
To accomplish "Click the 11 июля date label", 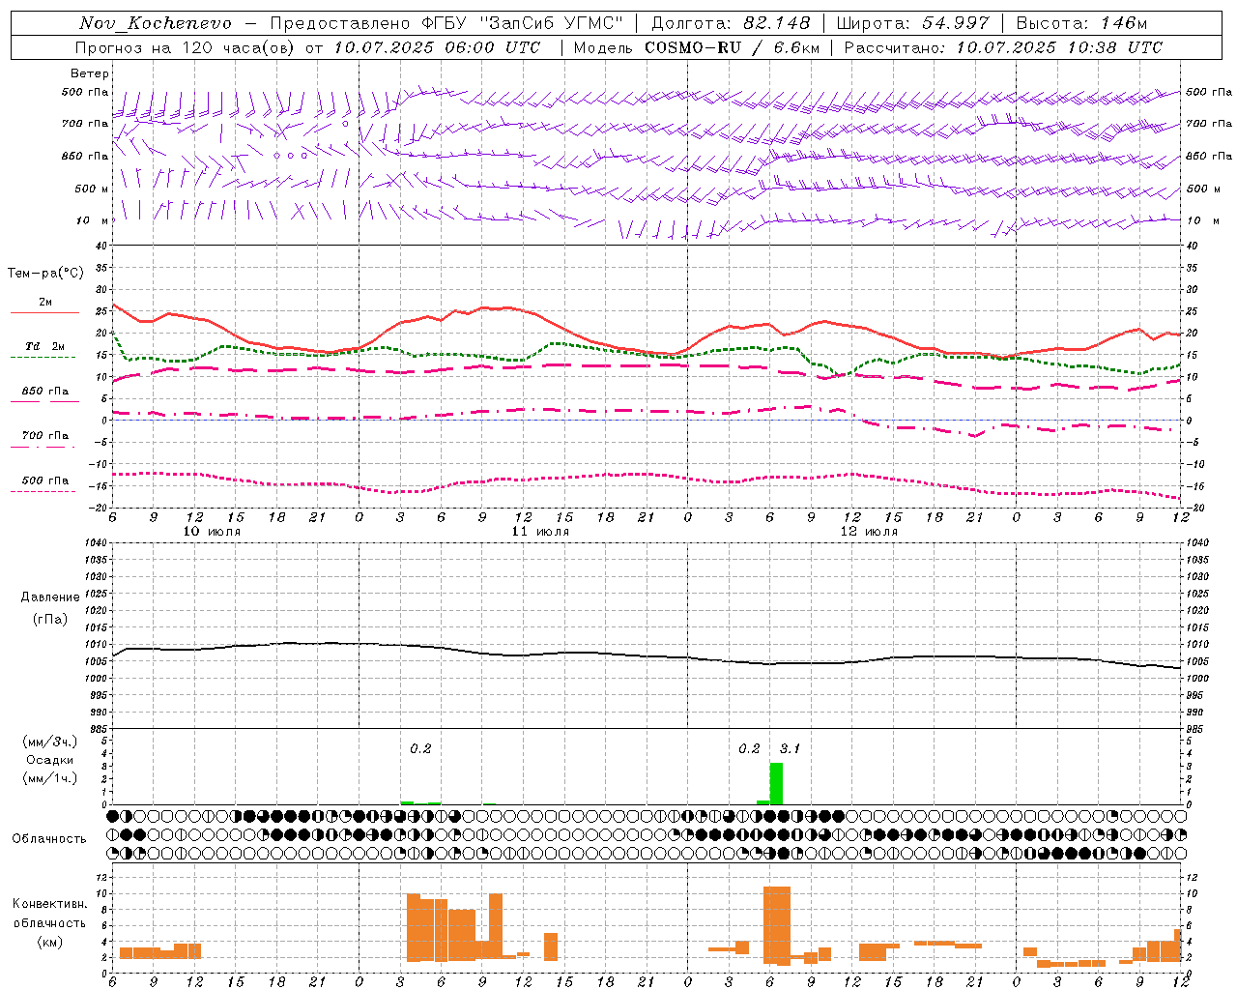I will [541, 532].
